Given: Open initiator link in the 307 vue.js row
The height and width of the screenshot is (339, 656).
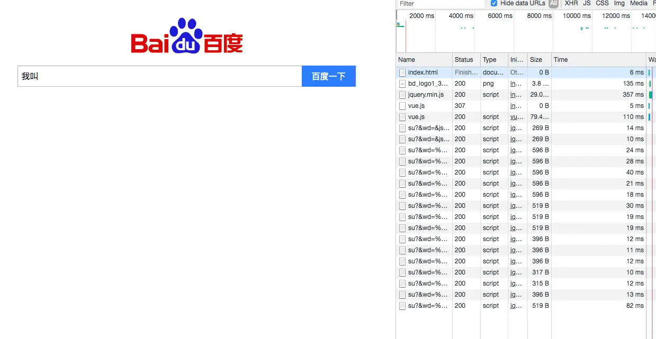Looking at the screenshot, I should point(516,106).
